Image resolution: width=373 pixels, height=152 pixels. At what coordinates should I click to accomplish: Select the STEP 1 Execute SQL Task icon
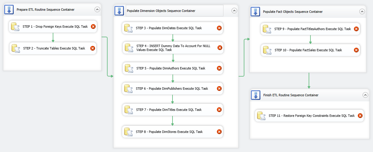pyautogui.click(x=15, y=27)
